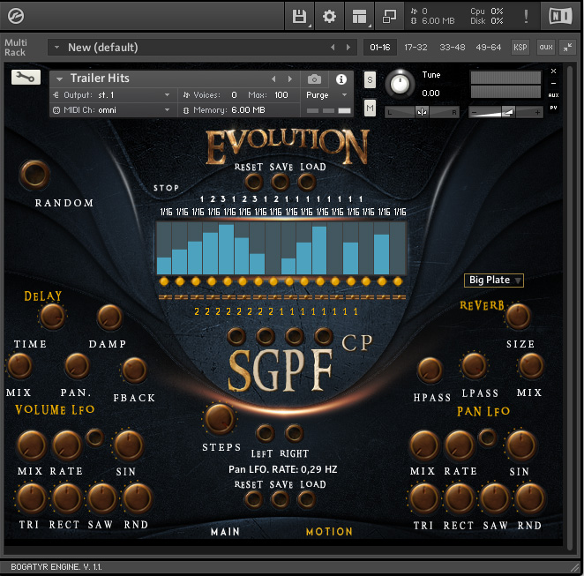Click the RANDOM knob button
Viewport: 584px width, 576px height.
pyautogui.click(x=34, y=175)
